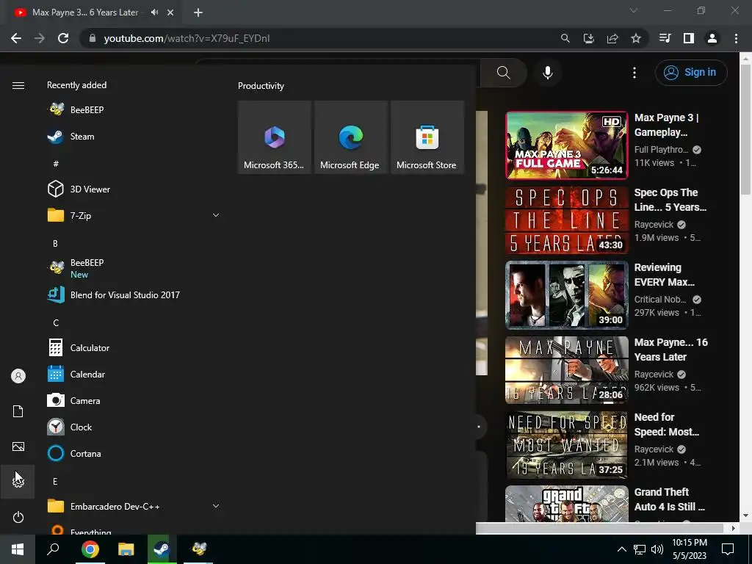Open Blend for Visual Studio 2017
The height and width of the screenshot is (564, 752).
pyautogui.click(x=134, y=295)
